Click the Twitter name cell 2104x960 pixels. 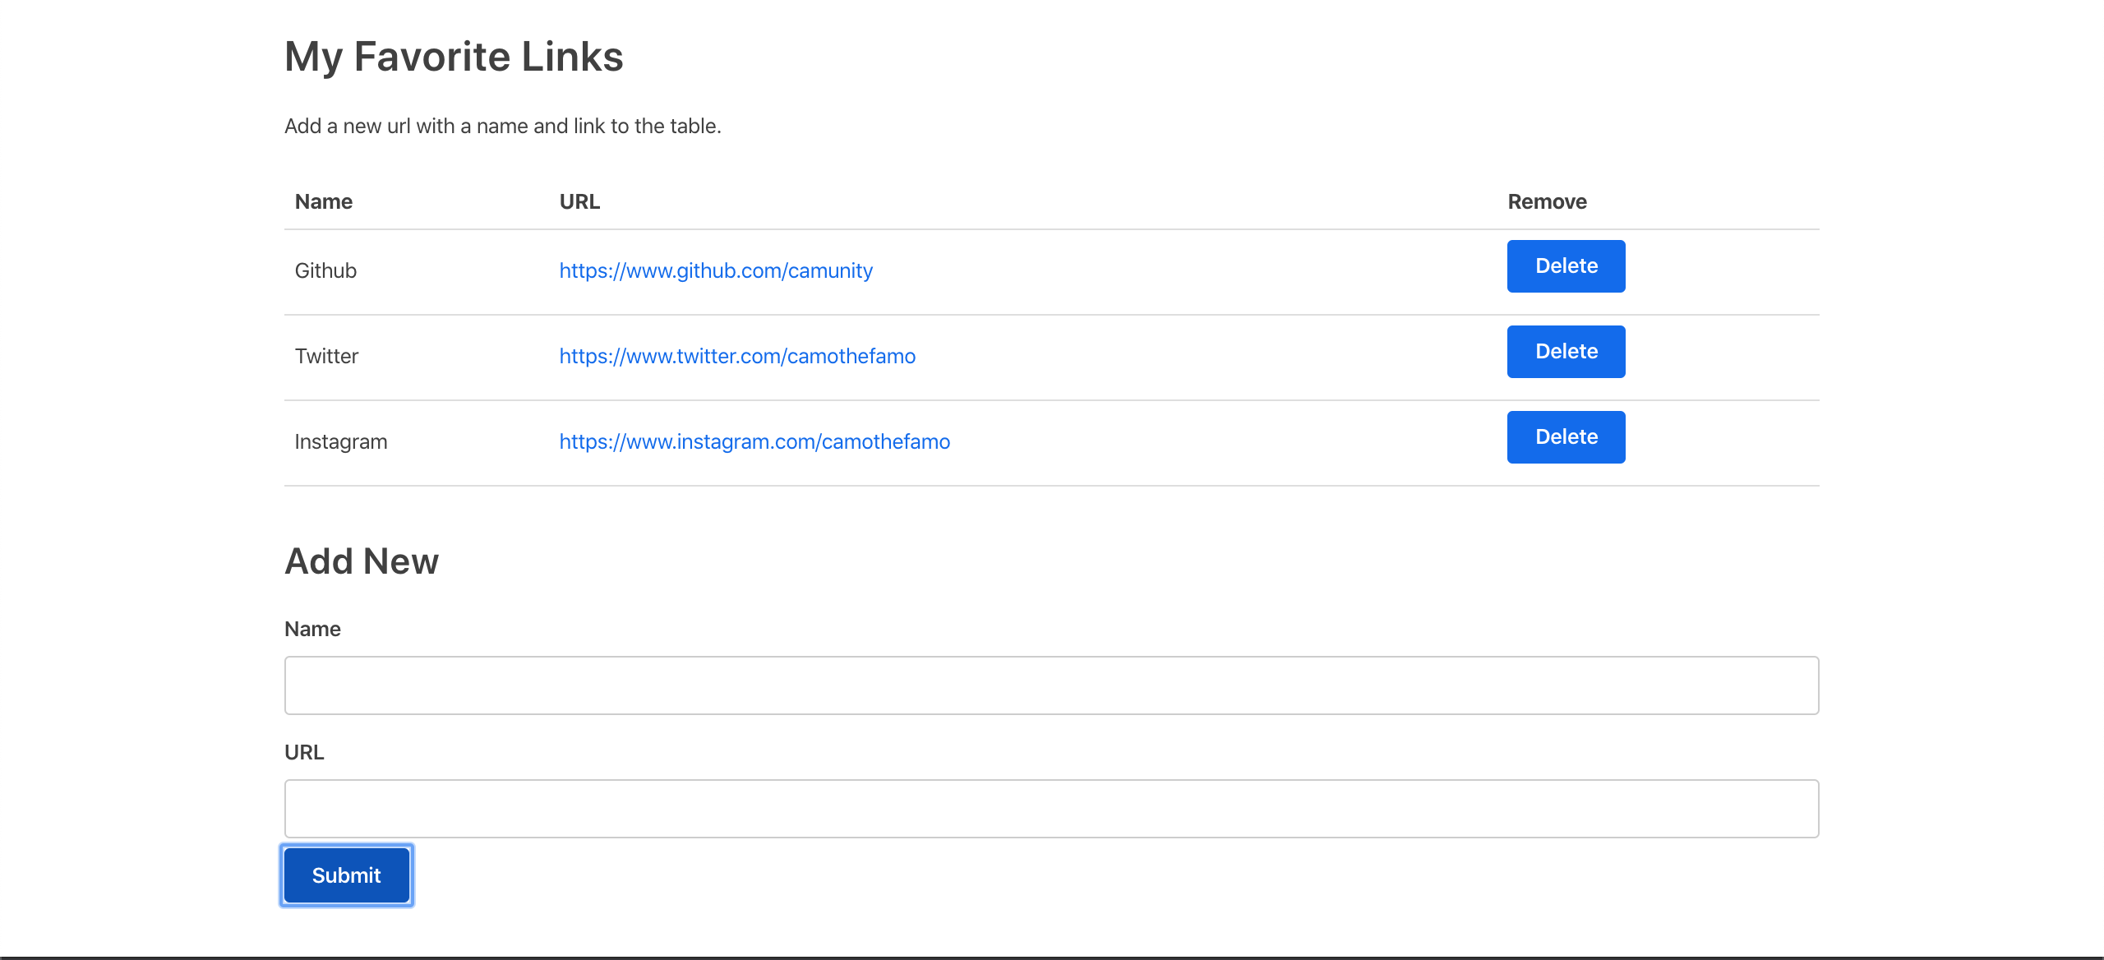326,356
